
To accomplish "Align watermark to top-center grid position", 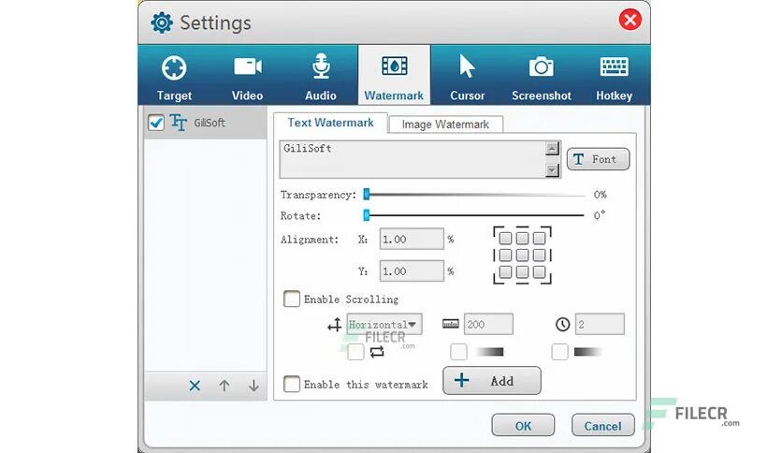I will 522,238.
